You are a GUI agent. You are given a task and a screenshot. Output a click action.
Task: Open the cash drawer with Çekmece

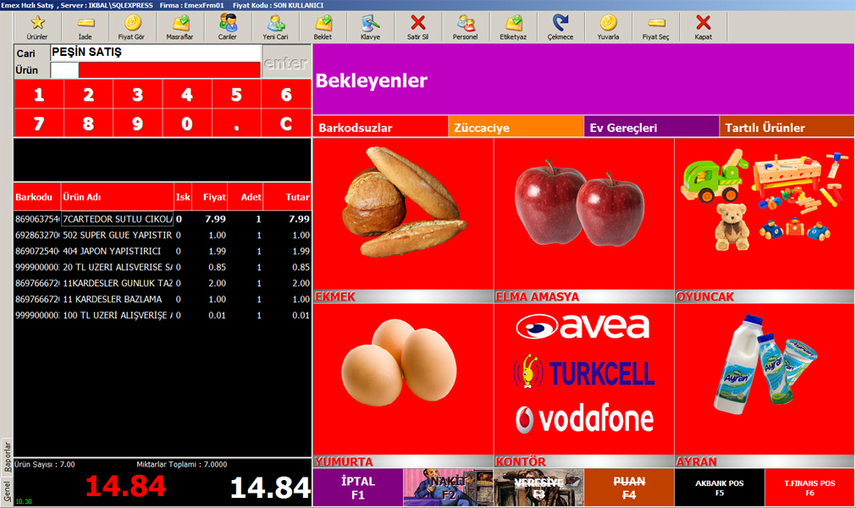coord(561,27)
